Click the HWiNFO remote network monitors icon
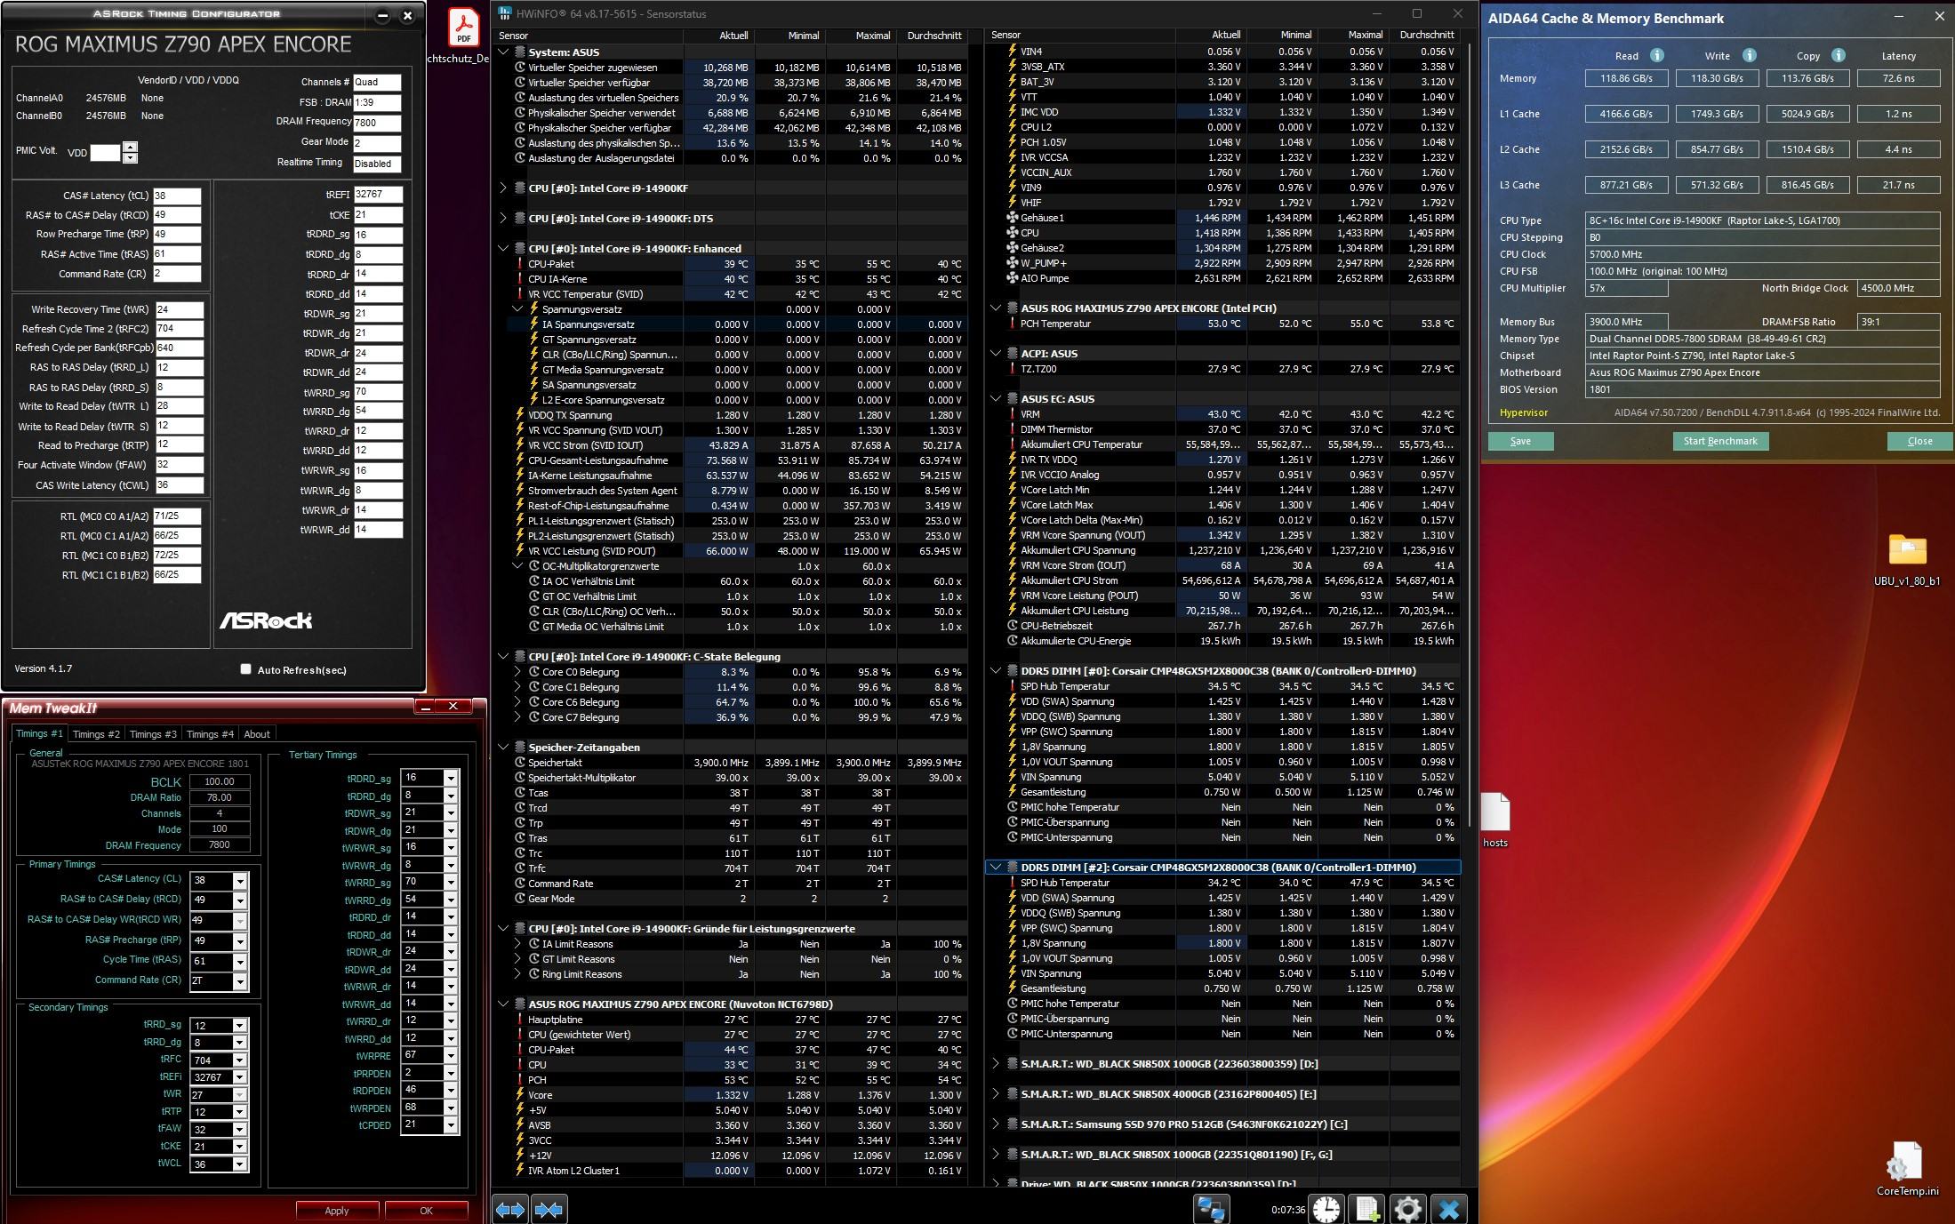Image resolution: width=1955 pixels, height=1224 pixels. [x=1211, y=1209]
